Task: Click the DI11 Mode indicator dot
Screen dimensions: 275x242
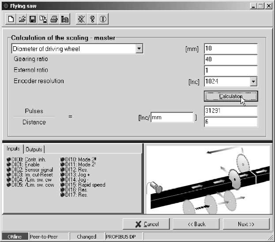Action: (62, 165)
